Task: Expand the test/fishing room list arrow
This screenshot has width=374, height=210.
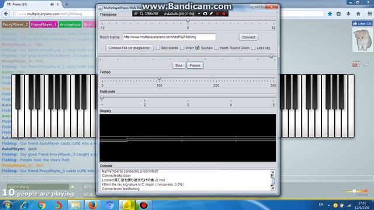Action: pos(72,187)
